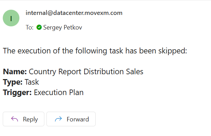
Task: Open the Forward button
Action: pyautogui.click(x=71, y=119)
